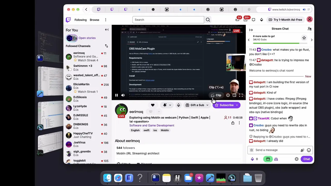Click the search magnifier button

208,20
